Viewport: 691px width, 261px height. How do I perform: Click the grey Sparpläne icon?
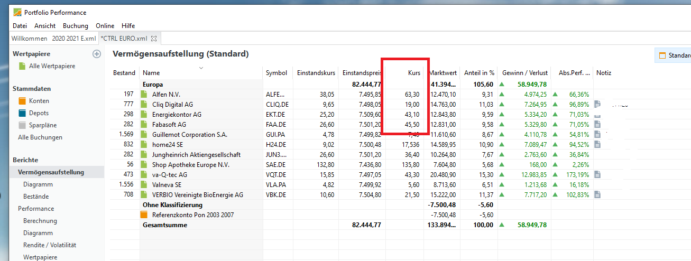pyautogui.click(x=22, y=125)
